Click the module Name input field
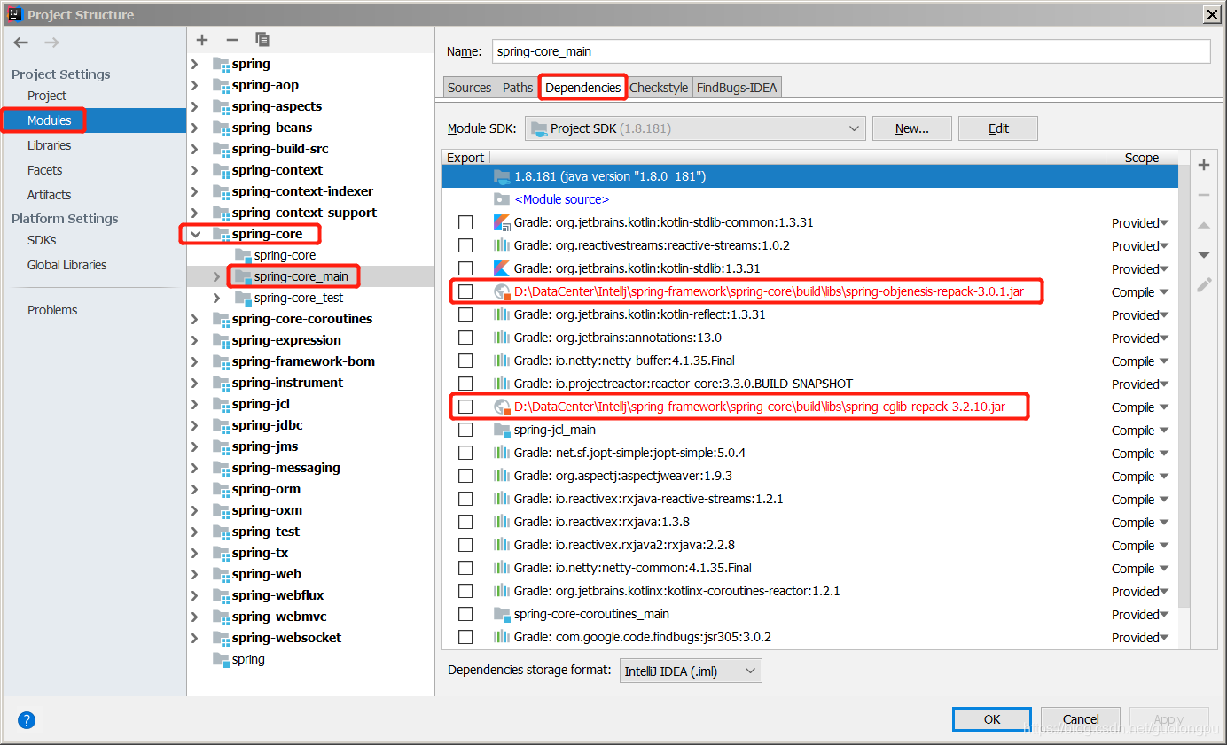 coord(851,51)
